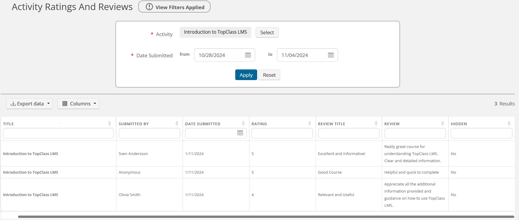
Task: Click the Rating column filter box
Action: (282, 133)
